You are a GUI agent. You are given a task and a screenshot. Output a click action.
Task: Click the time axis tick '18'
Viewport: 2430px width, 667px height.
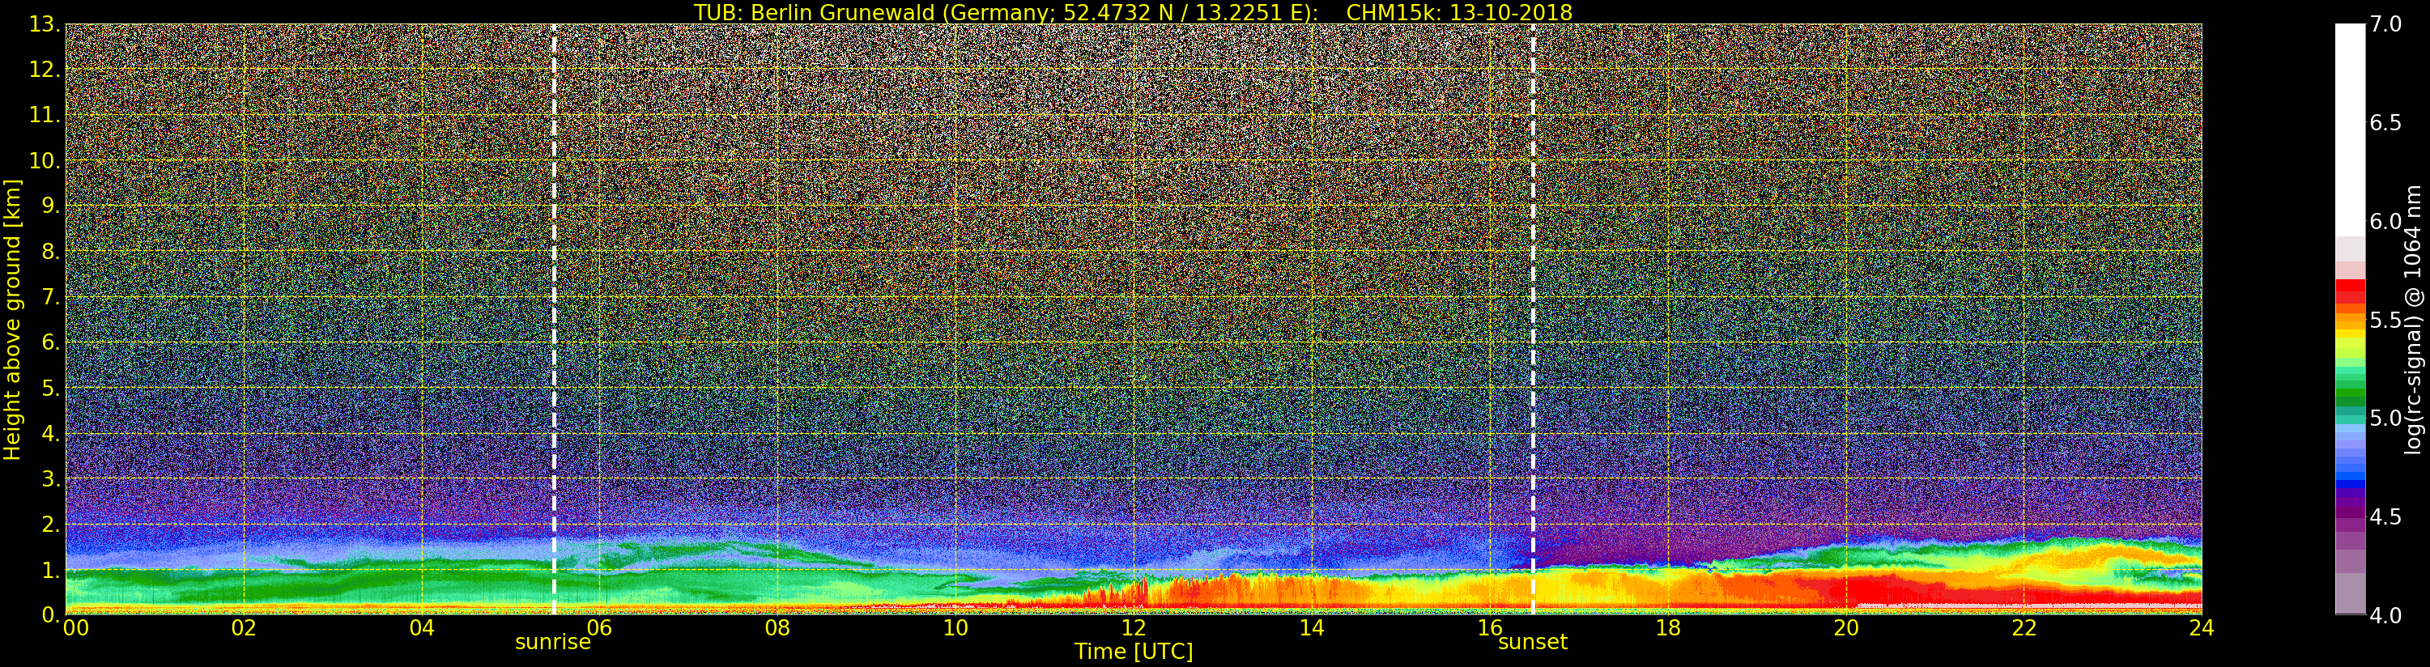pos(1668,627)
